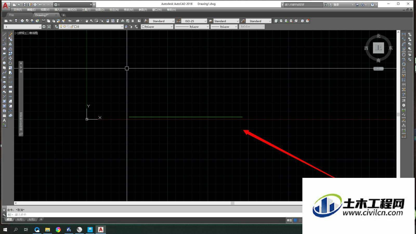The width and height of the screenshot is (416, 234).
Task: Open the Standard text style dropdown
Action: [162, 21]
